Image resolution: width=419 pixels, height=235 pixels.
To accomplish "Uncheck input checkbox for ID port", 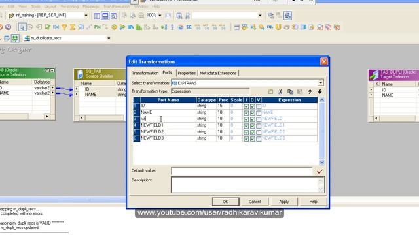I will [246, 106].
